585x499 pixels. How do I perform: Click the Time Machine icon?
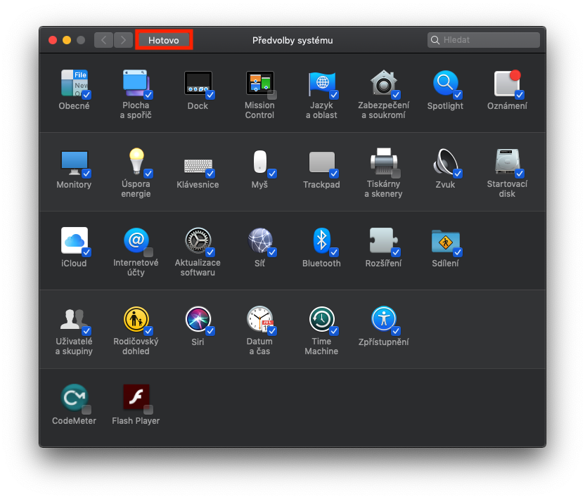coord(321,319)
